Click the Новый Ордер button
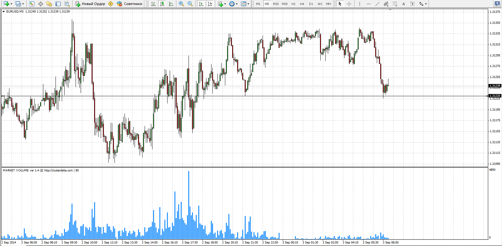Image resolution: width=502 pixels, height=246 pixels. pos(90,4)
